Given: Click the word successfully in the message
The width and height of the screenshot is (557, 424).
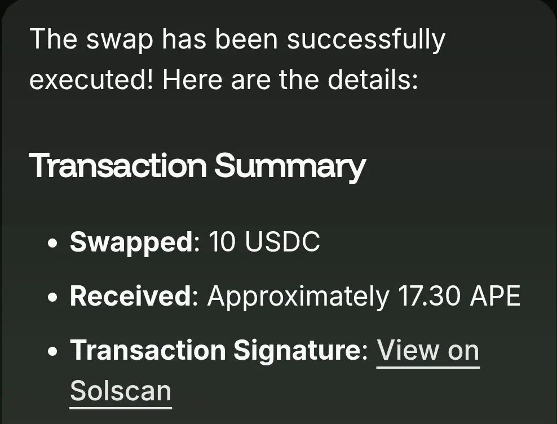Looking at the screenshot, I should click(x=366, y=40).
